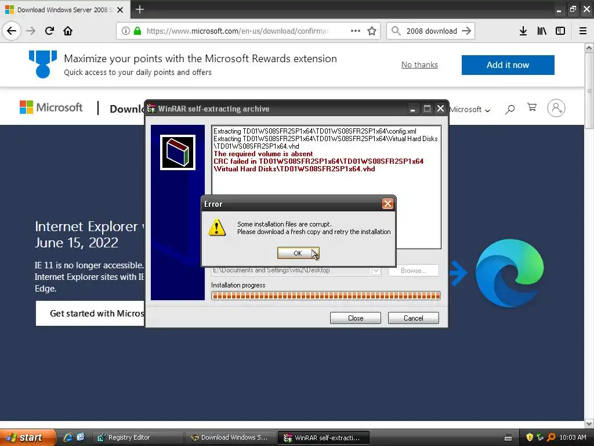The image size is (594, 446).
Task: Show site information icon in address bar
Action: pyautogui.click(x=126, y=31)
